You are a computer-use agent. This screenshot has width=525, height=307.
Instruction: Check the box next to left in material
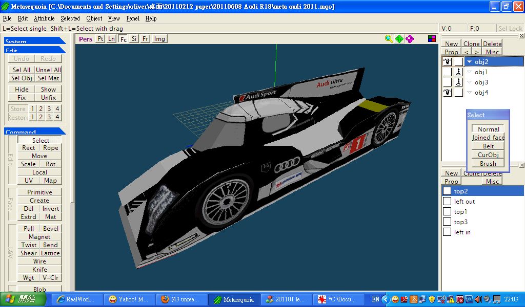447,232
